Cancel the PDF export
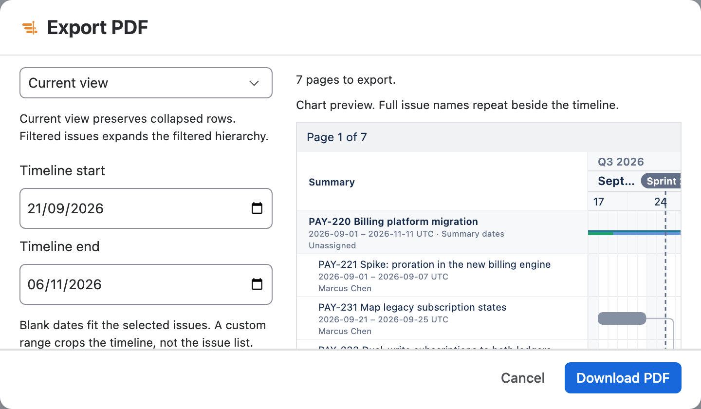Screen dimensions: 701x409 coord(523,378)
